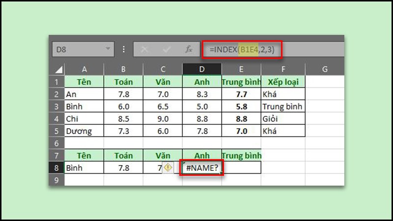Screen dimensions: 393x221
Task: Click Bình's Toán score 6.0 in row 3
Action: (123, 107)
